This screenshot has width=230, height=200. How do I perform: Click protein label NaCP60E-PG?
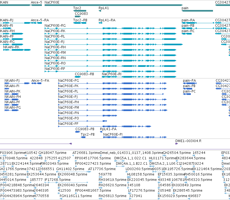[x=68, y=81]
